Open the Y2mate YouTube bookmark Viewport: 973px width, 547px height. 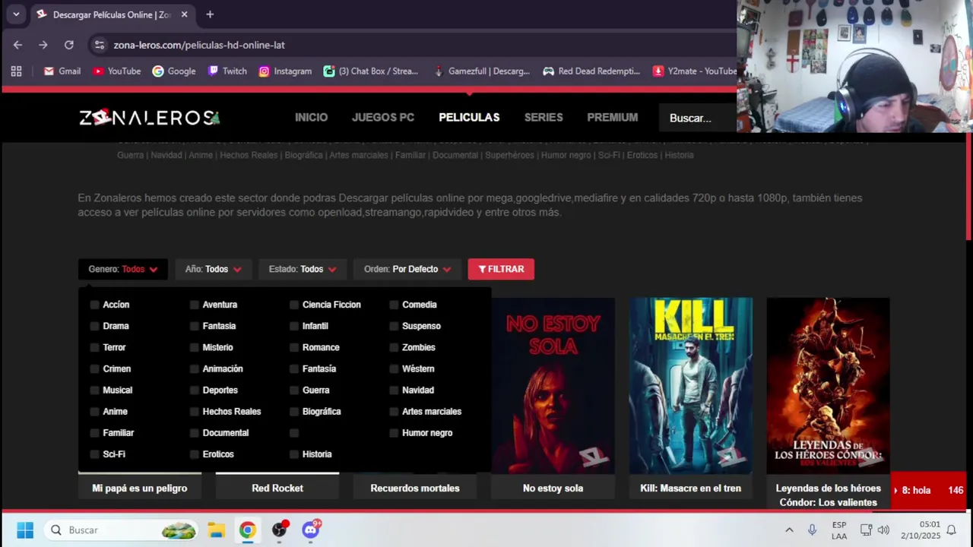click(694, 71)
